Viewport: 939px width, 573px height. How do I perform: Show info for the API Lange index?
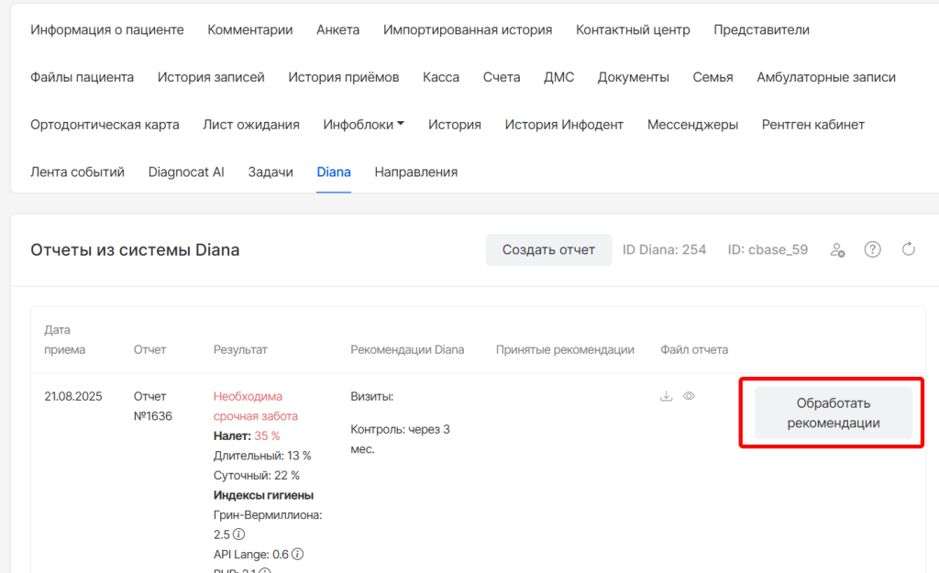pos(298,554)
